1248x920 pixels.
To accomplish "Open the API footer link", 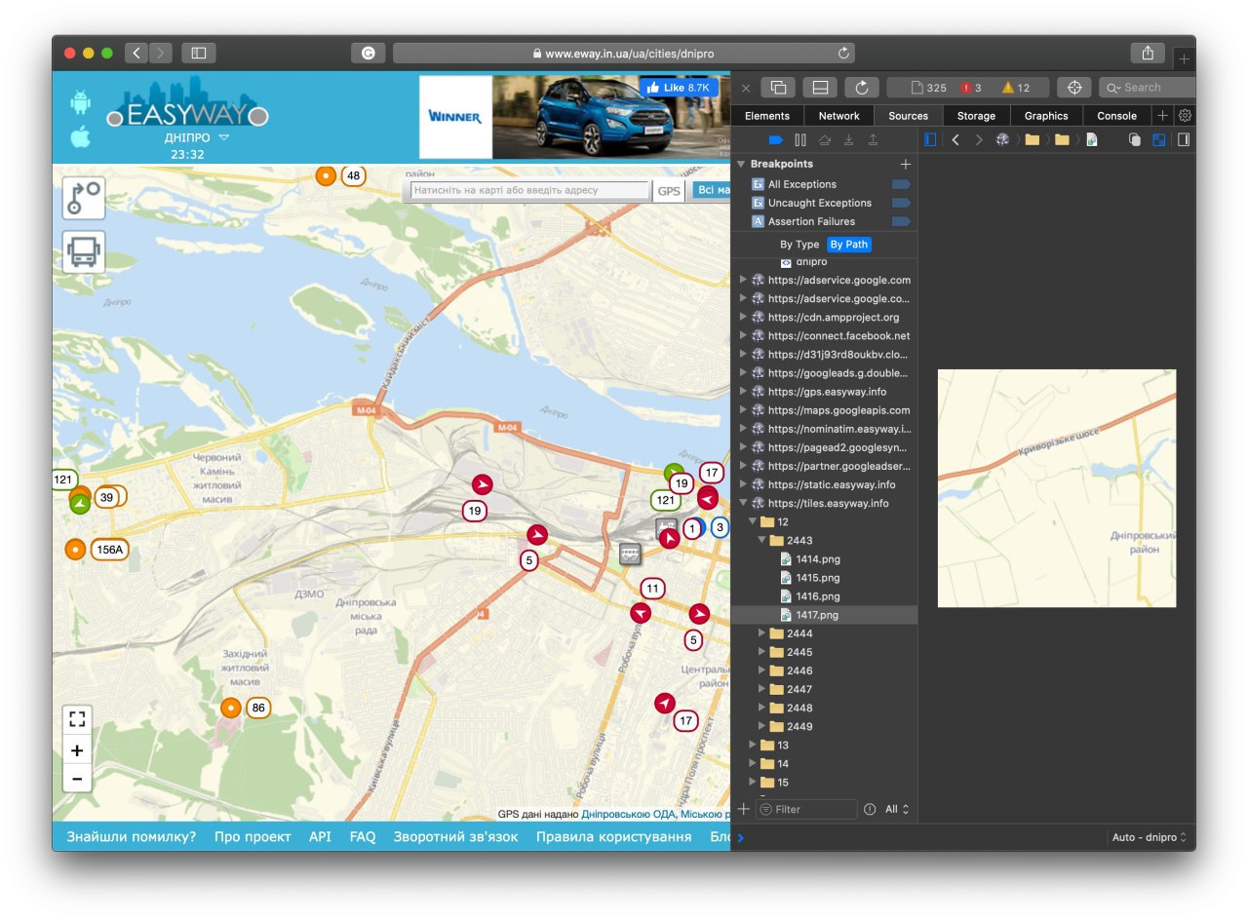I will pos(321,836).
